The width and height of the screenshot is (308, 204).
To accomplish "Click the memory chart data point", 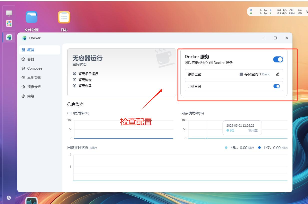I will pyautogui.click(x=207, y=138).
